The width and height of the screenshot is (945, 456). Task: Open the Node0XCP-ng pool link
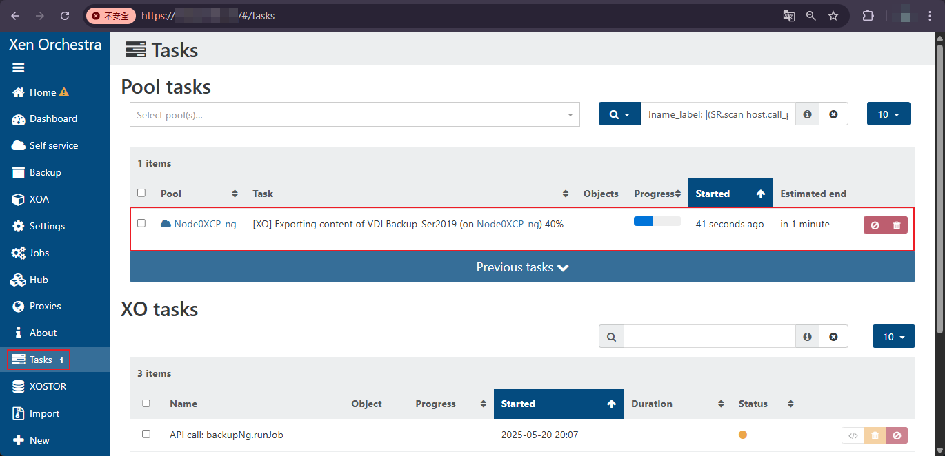[x=205, y=224]
